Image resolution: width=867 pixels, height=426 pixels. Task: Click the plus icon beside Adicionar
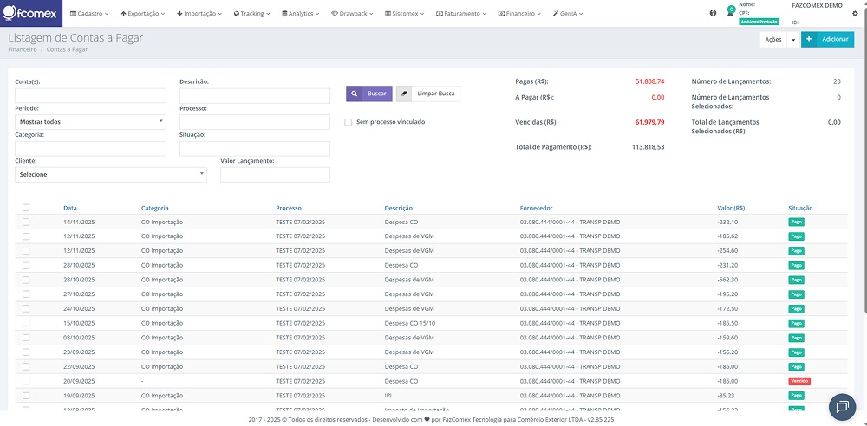808,40
